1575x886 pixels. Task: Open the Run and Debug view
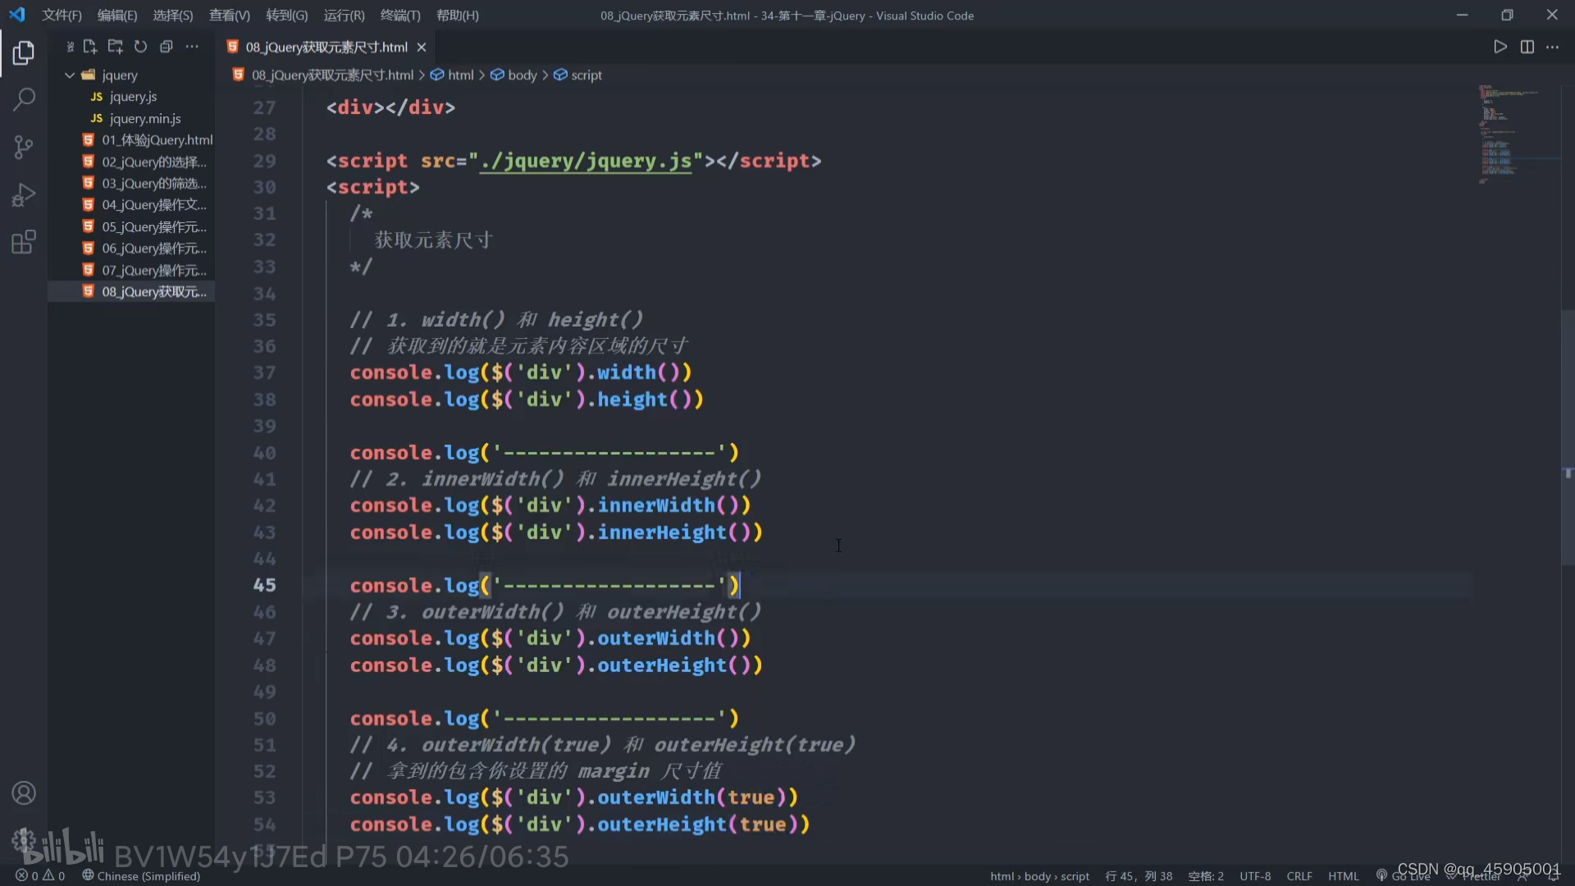point(23,195)
